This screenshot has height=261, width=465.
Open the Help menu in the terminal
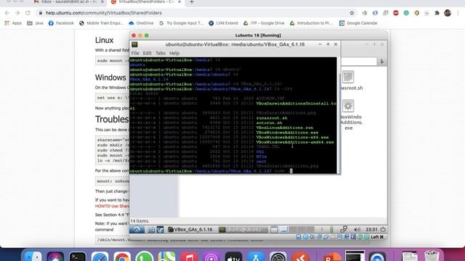(174, 53)
